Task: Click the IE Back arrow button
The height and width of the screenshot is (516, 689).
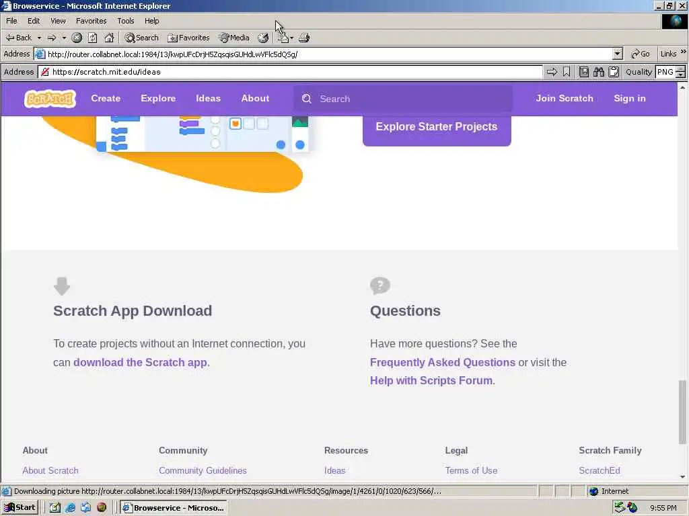Action: (18, 38)
